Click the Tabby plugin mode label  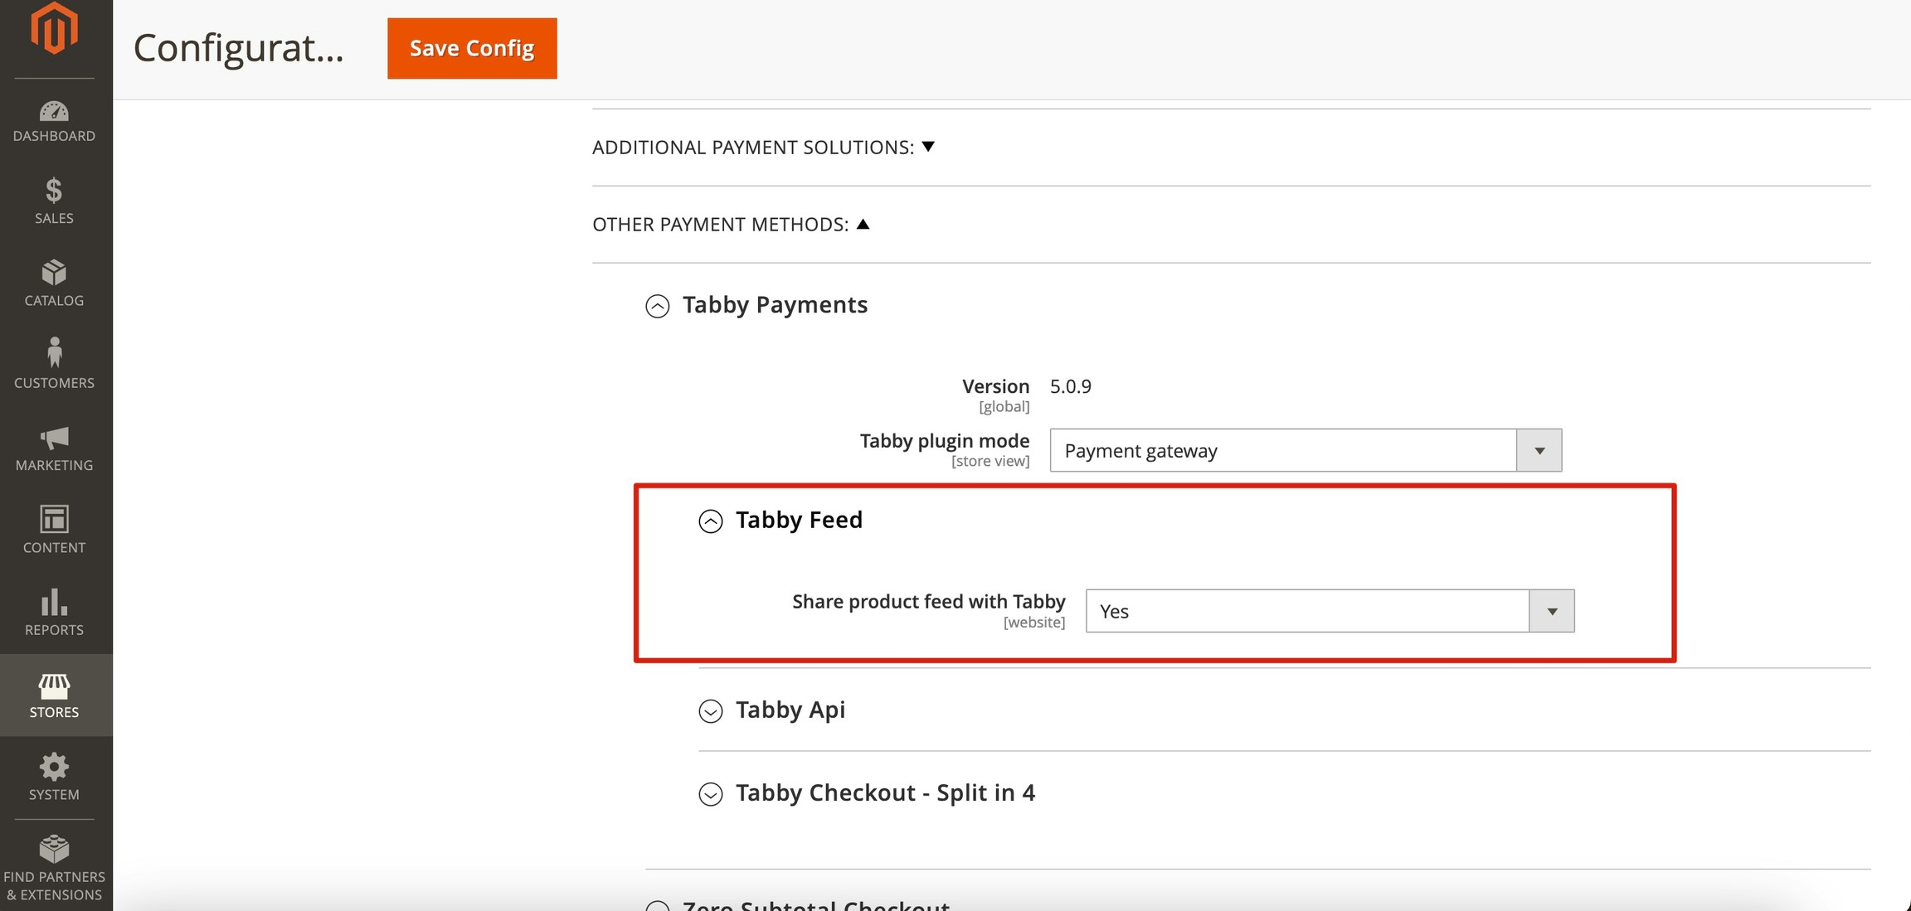click(944, 441)
